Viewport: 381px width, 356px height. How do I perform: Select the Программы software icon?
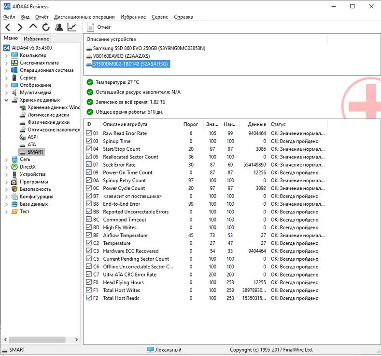pos(14,182)
